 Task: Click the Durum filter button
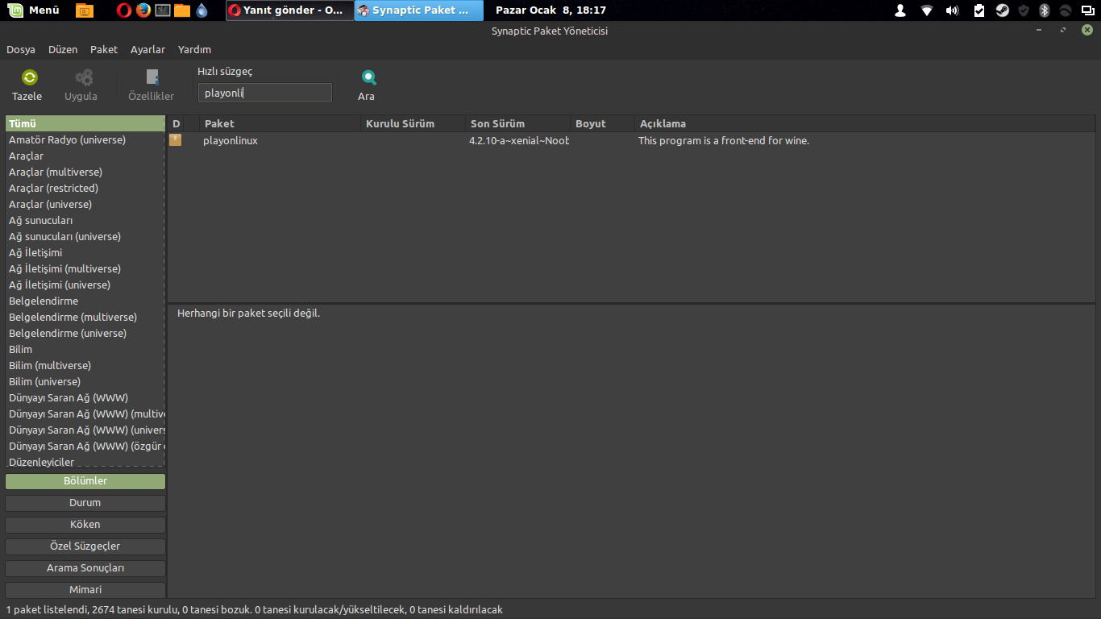pos(85,503)
